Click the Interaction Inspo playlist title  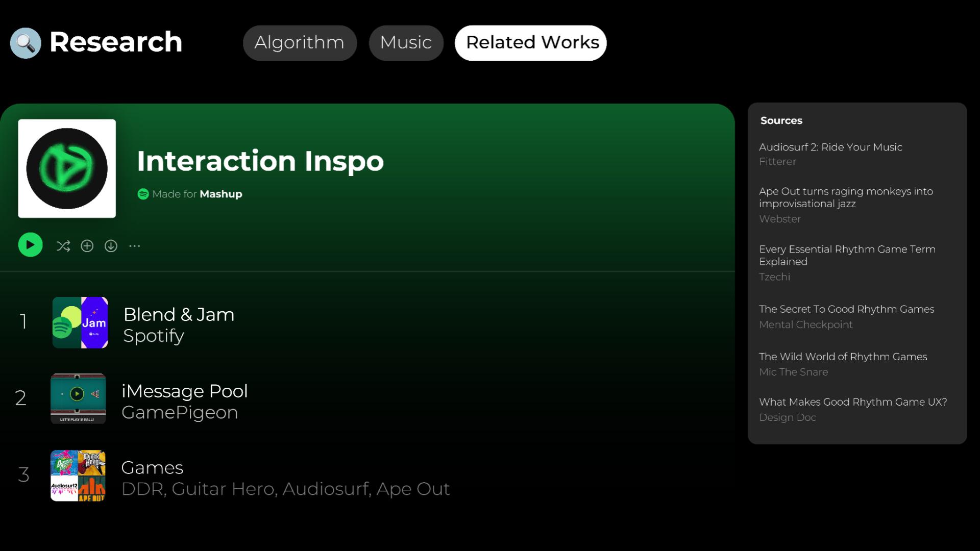pos(260,161)
